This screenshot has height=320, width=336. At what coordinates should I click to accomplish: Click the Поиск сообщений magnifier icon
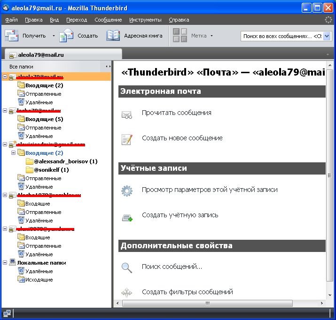tap(127, 268)
